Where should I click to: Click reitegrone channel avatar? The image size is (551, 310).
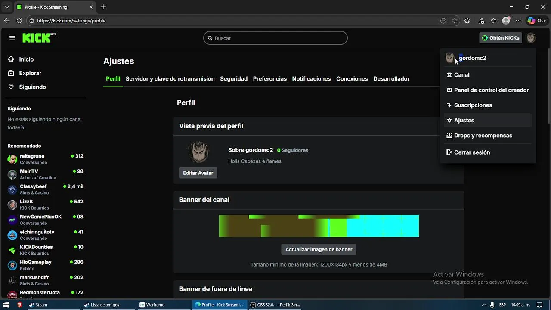tap(12, 159)
